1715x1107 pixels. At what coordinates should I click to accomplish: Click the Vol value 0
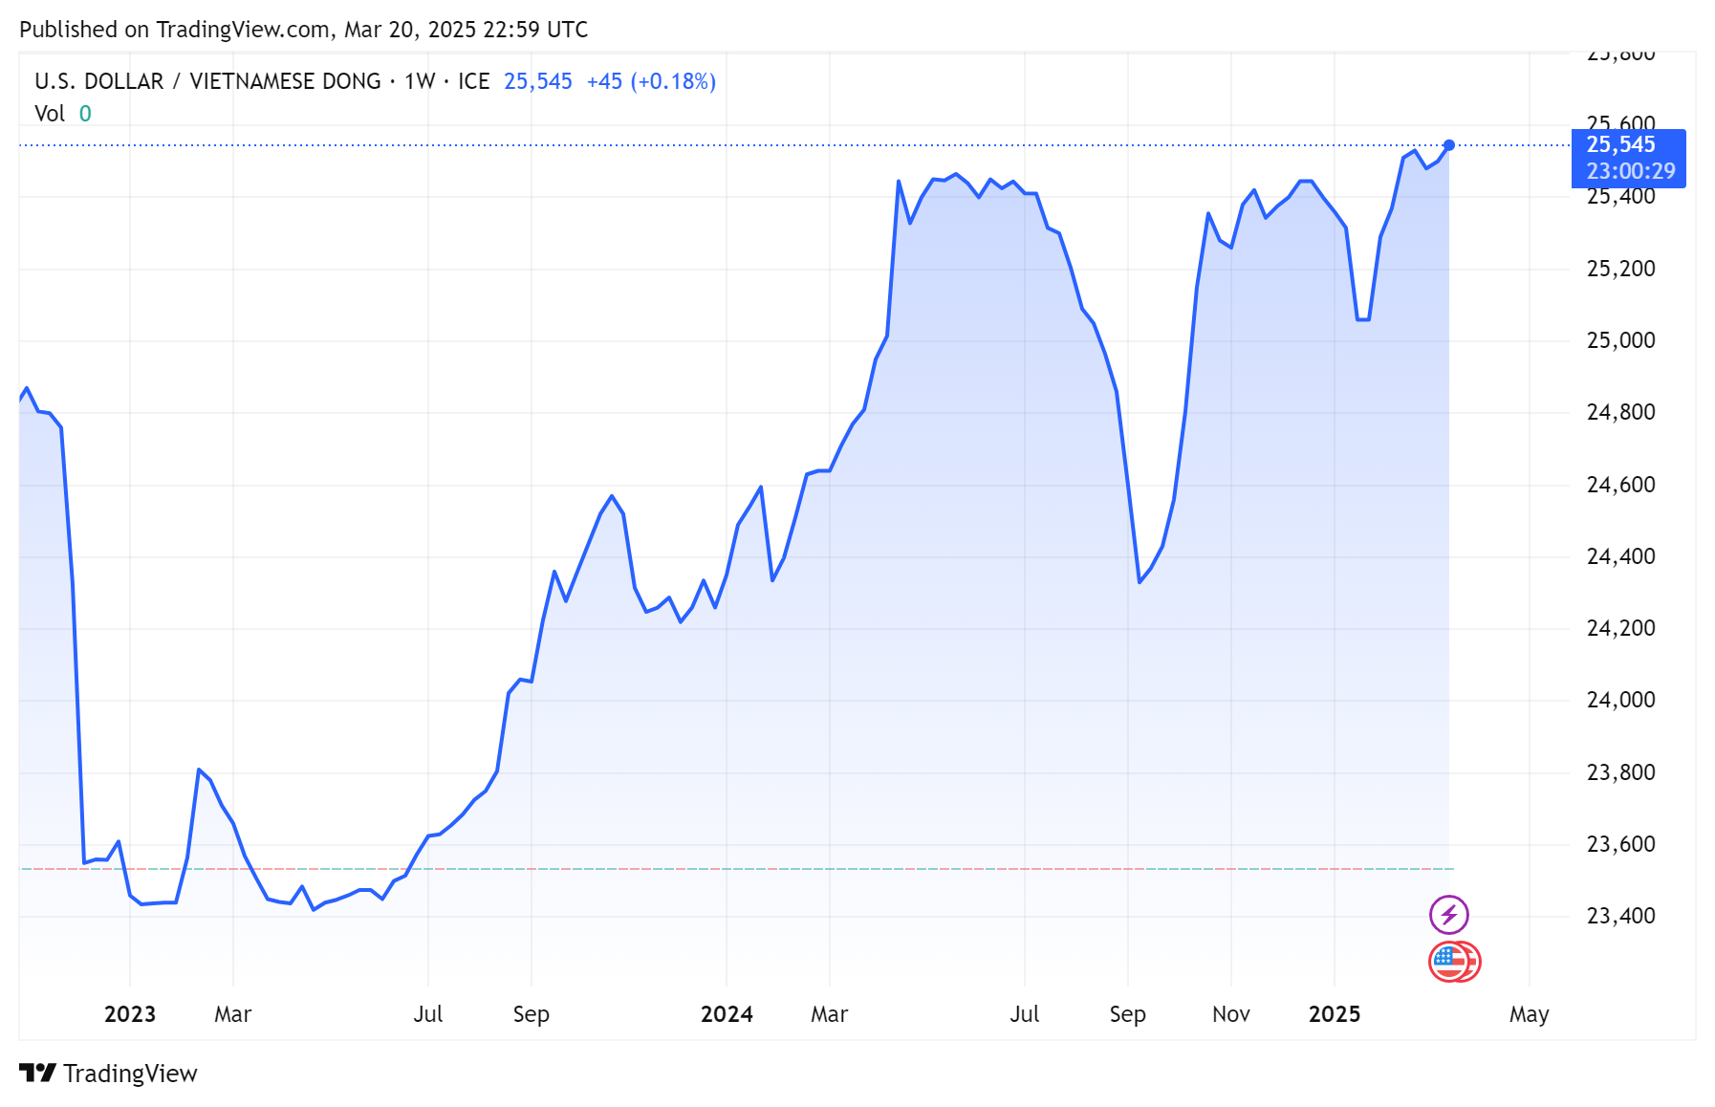tap(85, 114)
